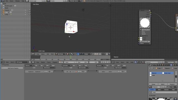The width and height of the screenshot is (178, 100).
Task: Click the green current frame marker
Action: [71, 57]
